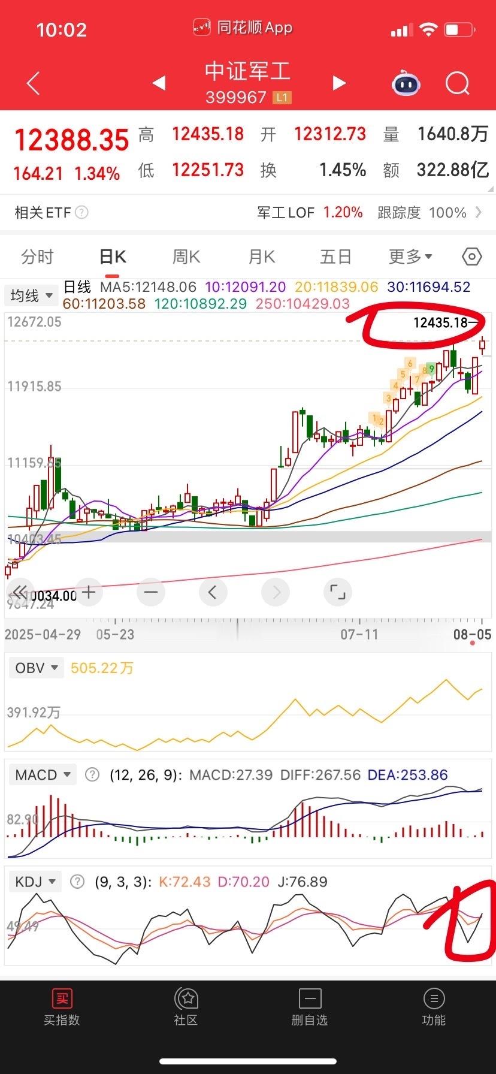Open the MACD indicator dropdown
496x1074 pixels.
[x=43, y=775]
